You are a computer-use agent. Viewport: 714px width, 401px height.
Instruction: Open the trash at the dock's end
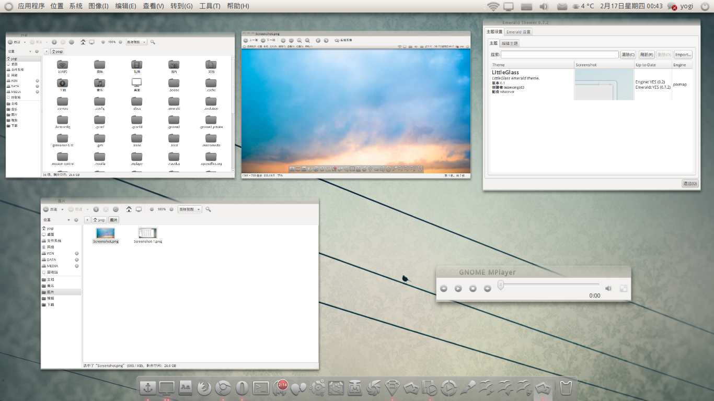[565, 388]
